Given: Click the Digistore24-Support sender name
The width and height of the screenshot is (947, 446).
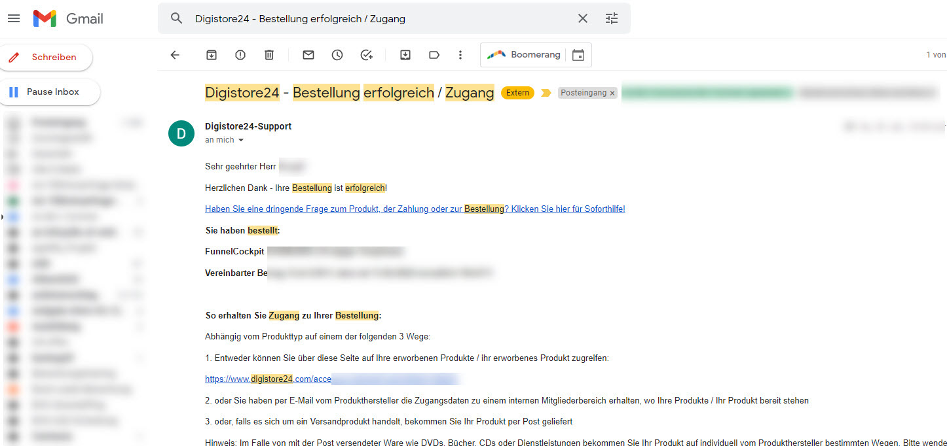Looking at the screenshot, I should (248, 126).
